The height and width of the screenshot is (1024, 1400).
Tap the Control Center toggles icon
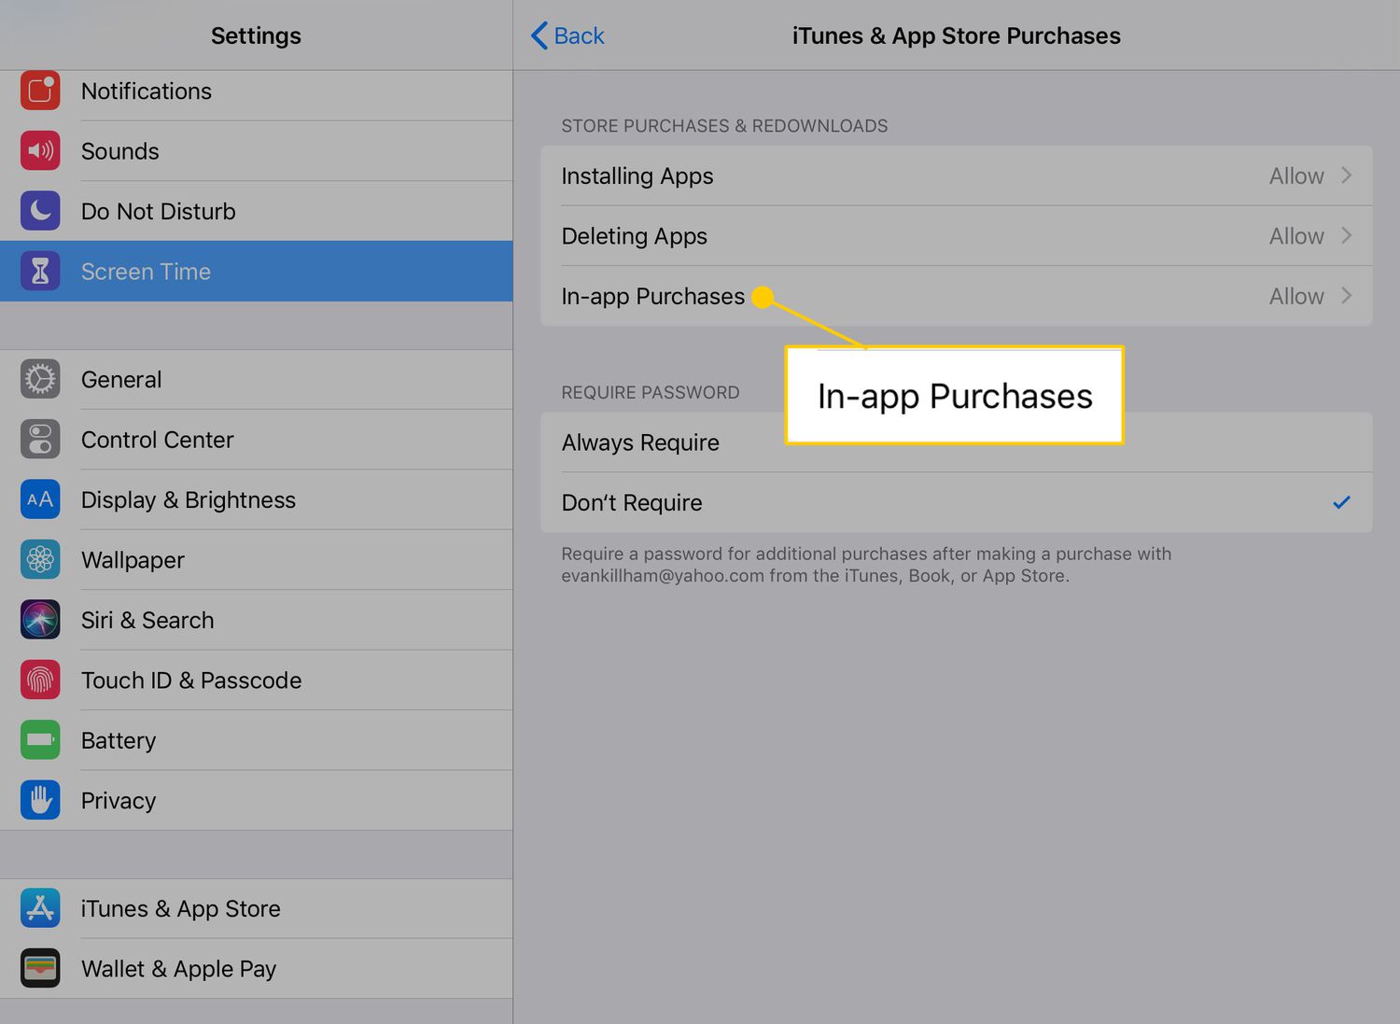click(40, 440)
